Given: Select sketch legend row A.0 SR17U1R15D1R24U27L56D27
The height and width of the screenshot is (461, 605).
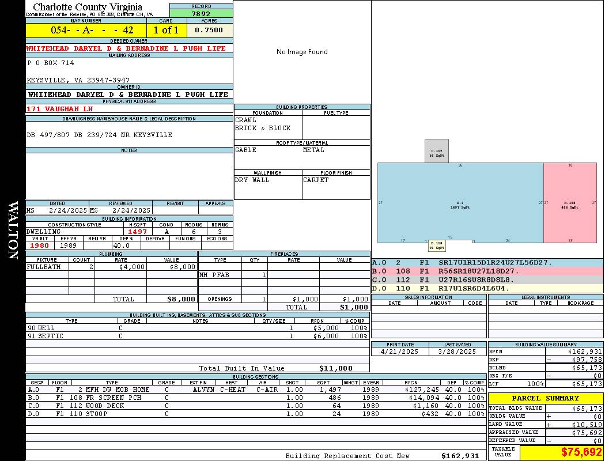Looking at the screenshot, I should tap(487, 263).
